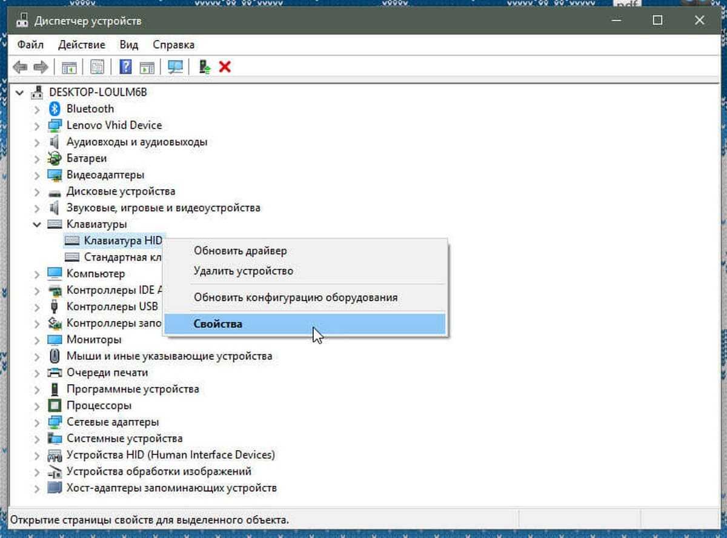Click the Bluetooth device category icon
This screenshot has height=538, width=727.
(55, 109)
